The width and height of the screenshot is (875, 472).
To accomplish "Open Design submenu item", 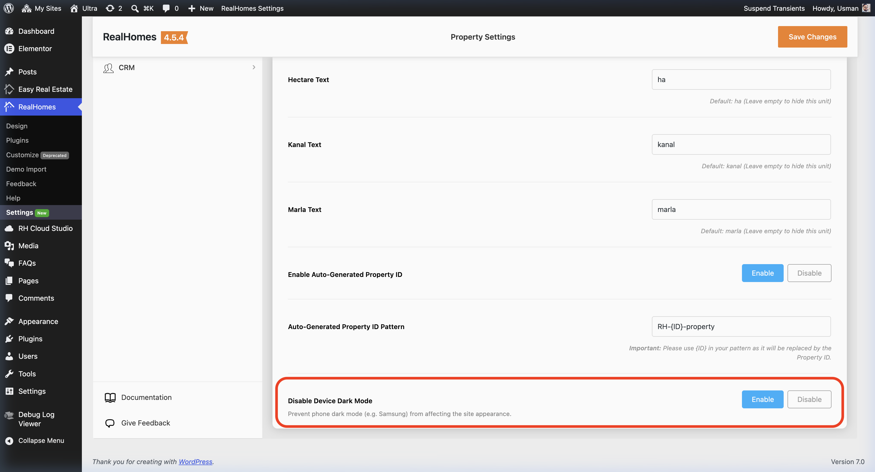I will click(17, 126).
